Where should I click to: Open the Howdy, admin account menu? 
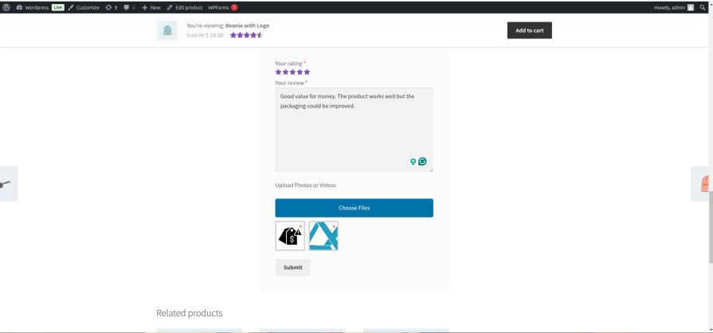(674, 7)
